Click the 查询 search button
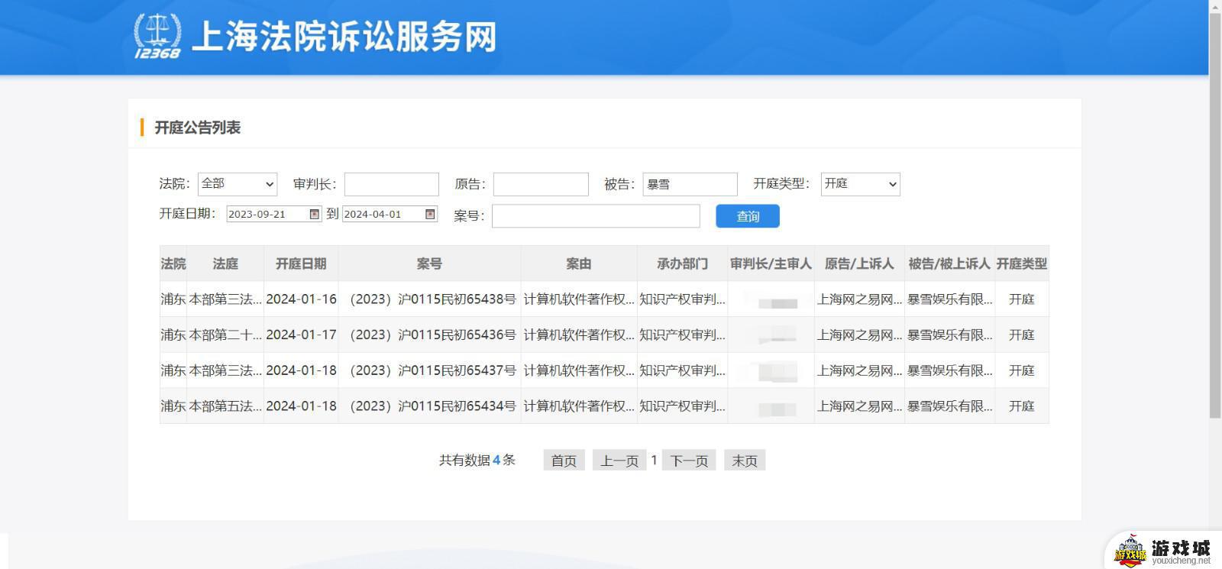1222x569 pixels. click(x=748, y=216)
